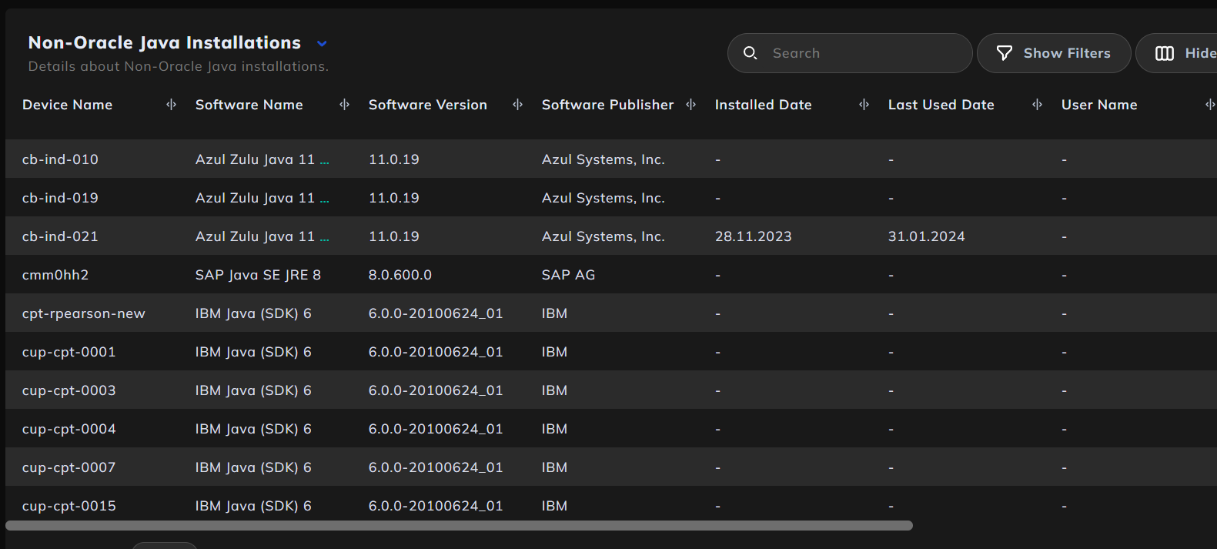Image resolution: width=1217 pixels, height=549 pixels.
Task: Sort by the Software Version column header
Action: click(427, 105)
